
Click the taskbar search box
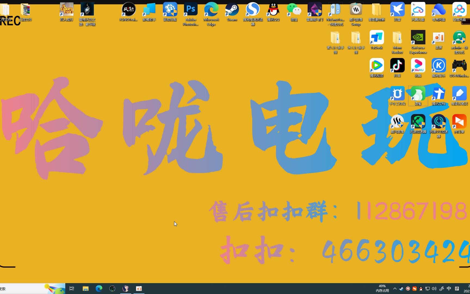(22, 289)
